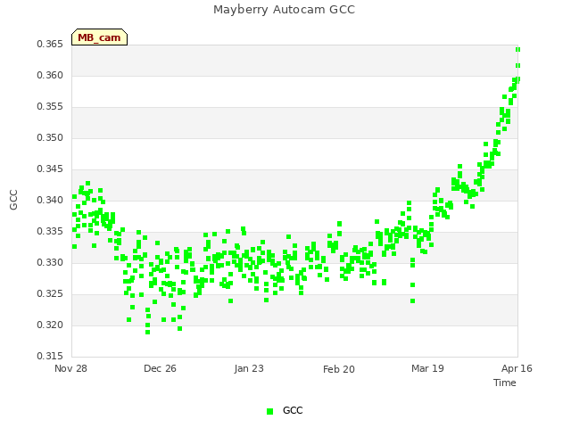Click the 0.365 y-axis label
Image resolution: width=571 pixels, height=428 pixels.
(x=50, y=44)
